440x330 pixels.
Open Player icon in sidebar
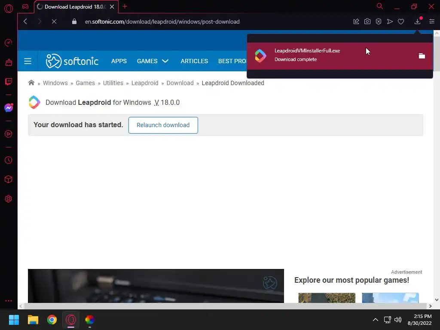(9, 134)
